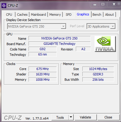Screen dimensions: 121x122
Task: Open the Bench tab
Action: 97,15
